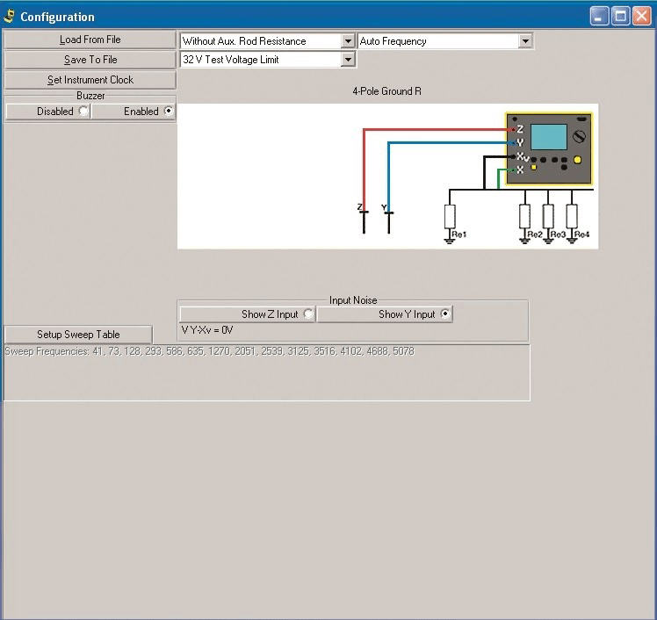Screen dimensions: 657x620
Task: Click the Load From File button
Action: (90, 40)
